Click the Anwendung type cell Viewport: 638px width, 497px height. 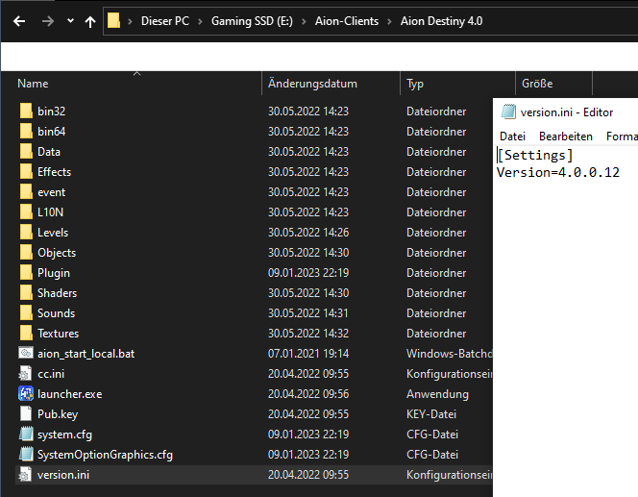pyautogui.click(x=437, y=394)
